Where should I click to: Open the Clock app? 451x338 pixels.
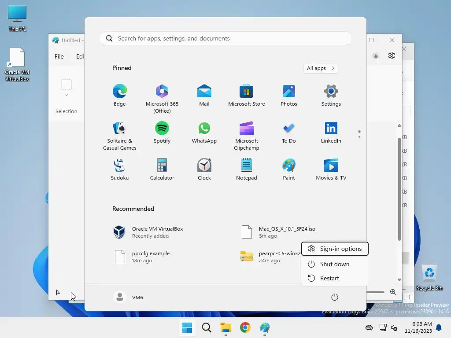click(204, 169)
